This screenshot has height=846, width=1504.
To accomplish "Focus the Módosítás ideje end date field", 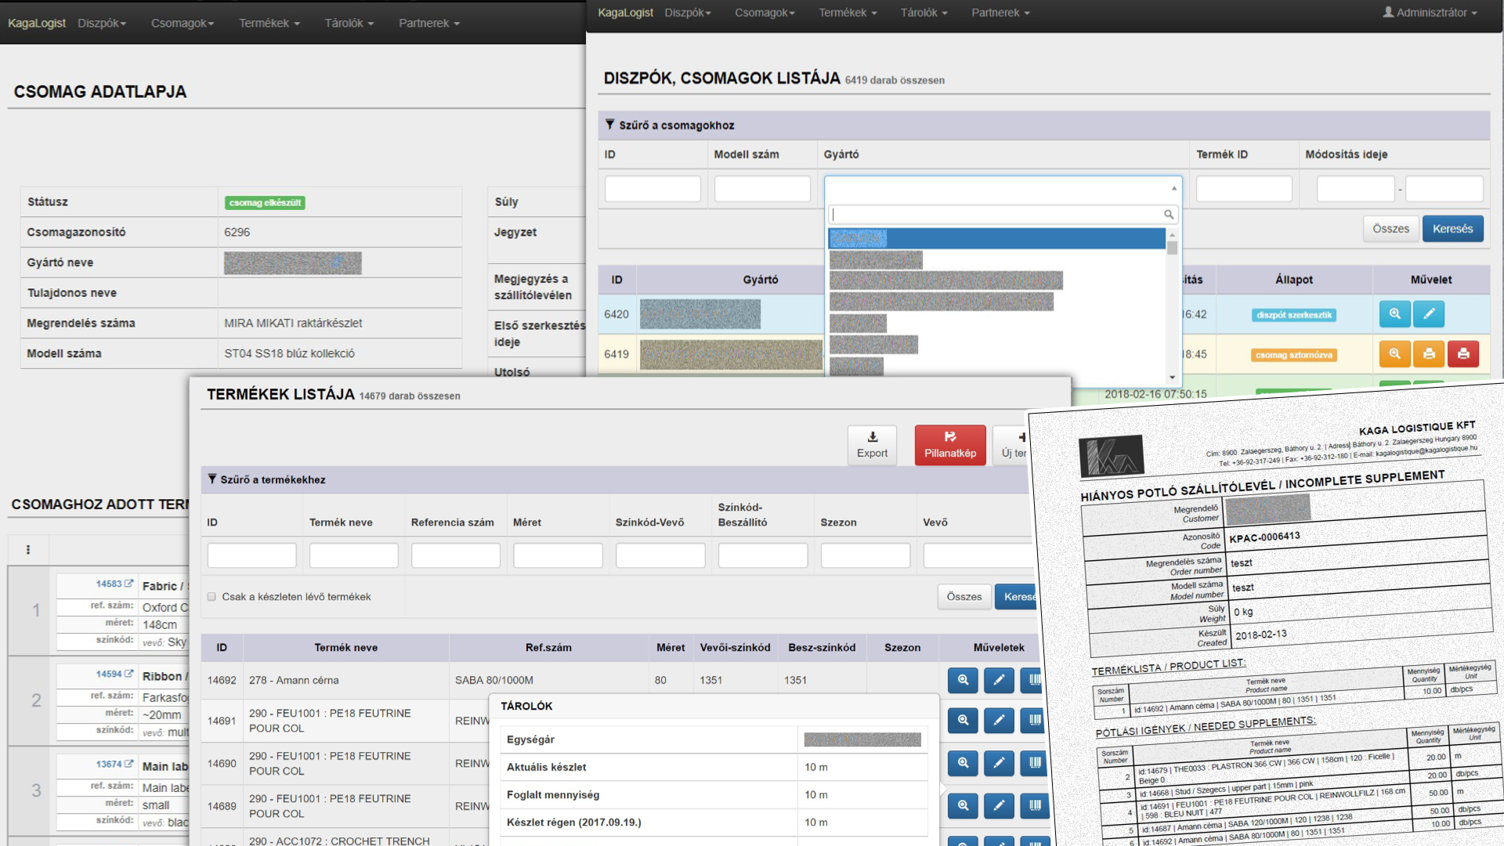I will [x=1444, y=189].
